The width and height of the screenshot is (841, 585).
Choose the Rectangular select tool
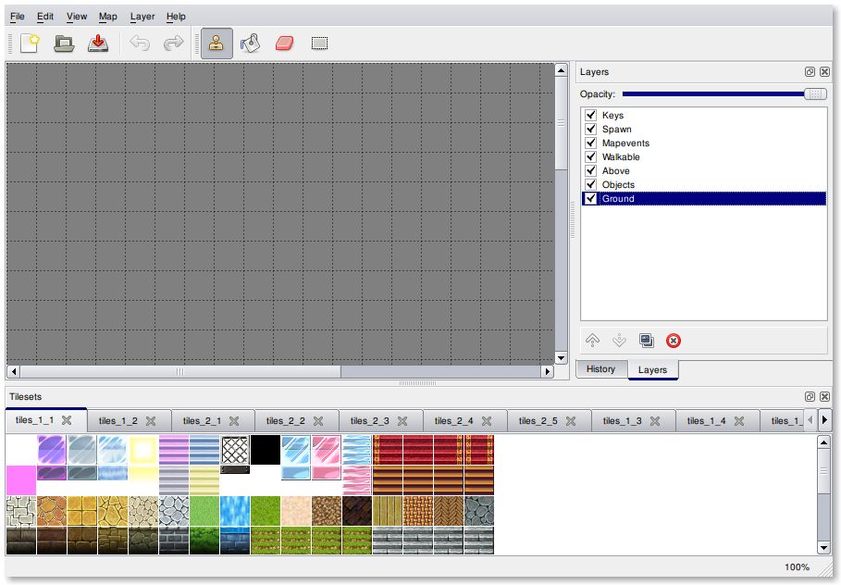(319, 44)
